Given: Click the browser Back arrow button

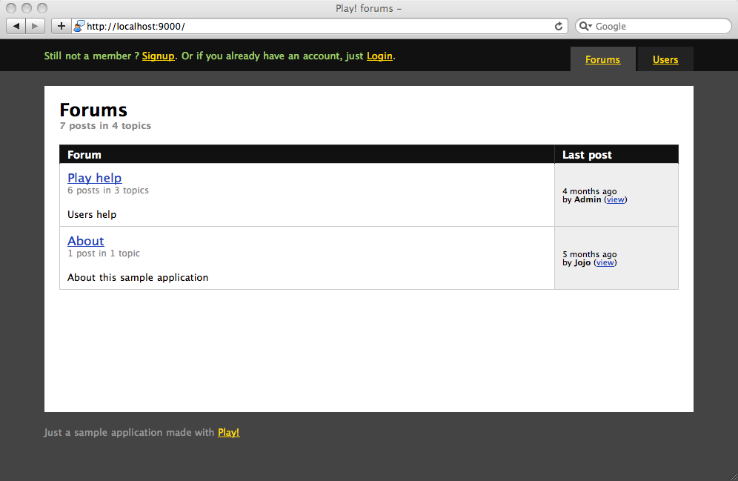Looking at the screenshot, I should pos(16,26).
